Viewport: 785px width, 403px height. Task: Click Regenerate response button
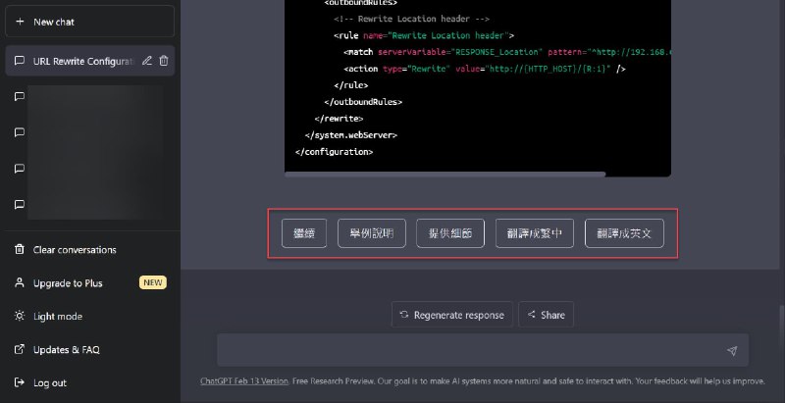[451, 315]
